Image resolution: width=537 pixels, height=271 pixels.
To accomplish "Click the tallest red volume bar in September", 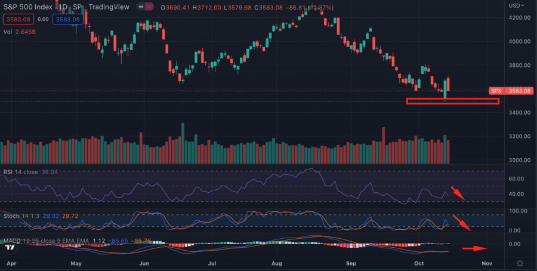I will [x=383, y=145].
